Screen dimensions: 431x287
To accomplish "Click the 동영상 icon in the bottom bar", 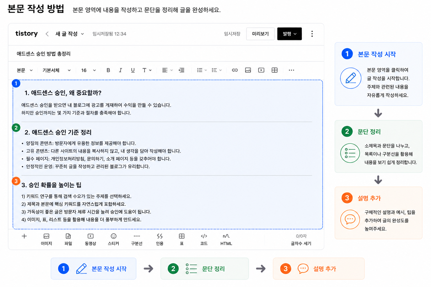I will click(x=90, y=239).
